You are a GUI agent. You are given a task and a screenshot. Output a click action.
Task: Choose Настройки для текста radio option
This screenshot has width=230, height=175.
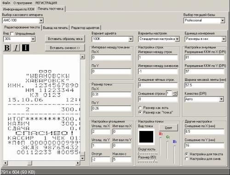pos(186,154)
